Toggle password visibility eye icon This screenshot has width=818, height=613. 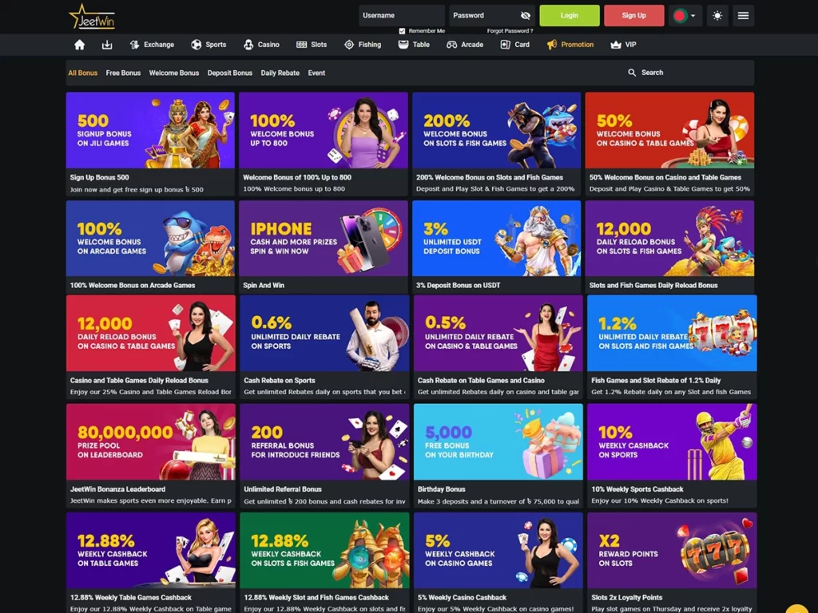click(x=525, y=15)
